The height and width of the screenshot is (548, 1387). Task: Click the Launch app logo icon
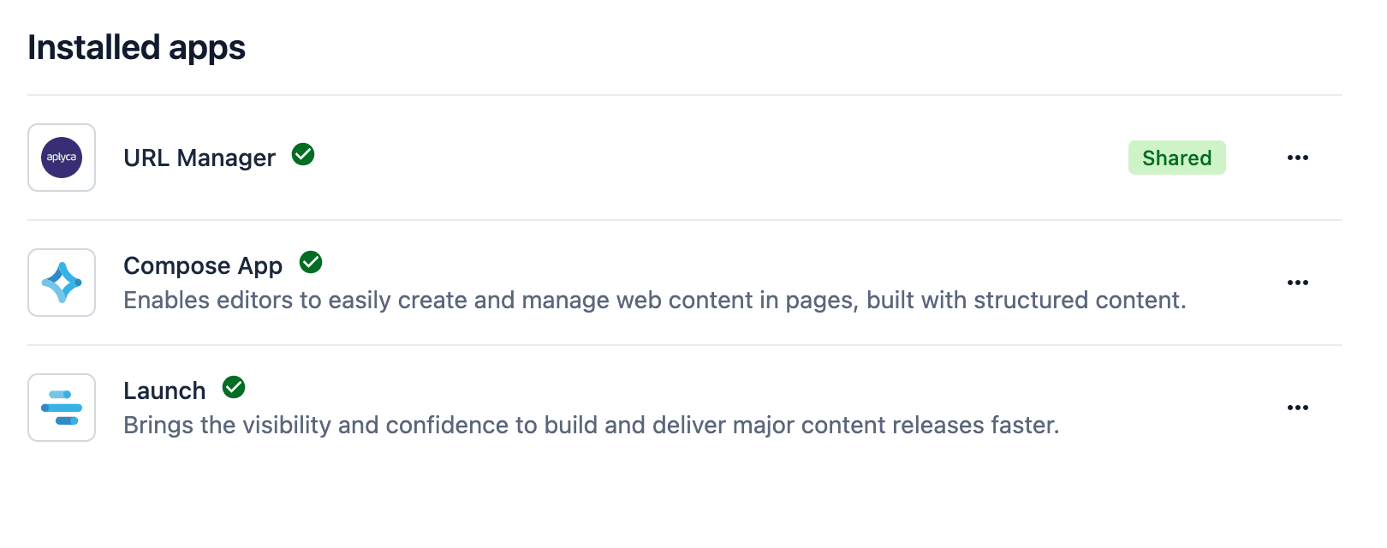62,408
